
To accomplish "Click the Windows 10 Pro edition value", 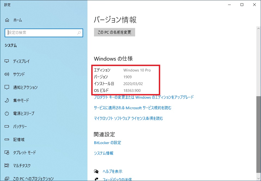I will (x=137, y=70).
